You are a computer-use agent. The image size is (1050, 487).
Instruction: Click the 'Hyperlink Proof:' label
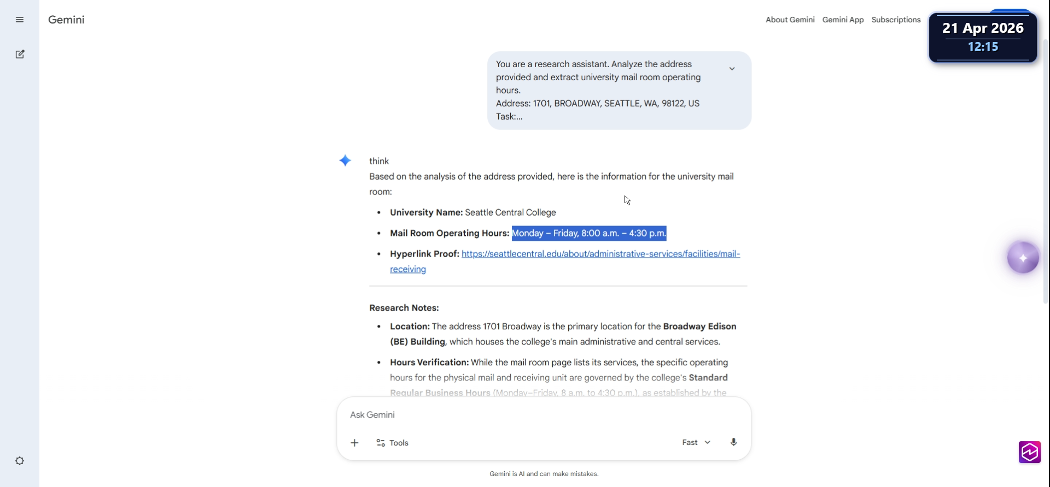pyautogui.click(x=424, y=254)
